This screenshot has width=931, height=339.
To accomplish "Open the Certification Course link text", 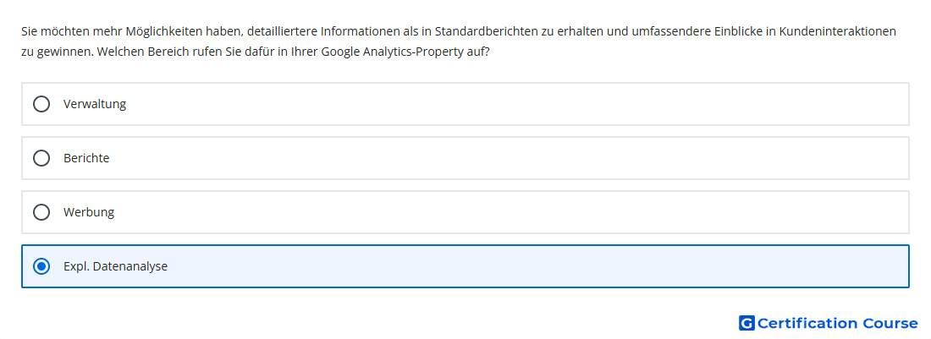I will (x=837, y=323).
